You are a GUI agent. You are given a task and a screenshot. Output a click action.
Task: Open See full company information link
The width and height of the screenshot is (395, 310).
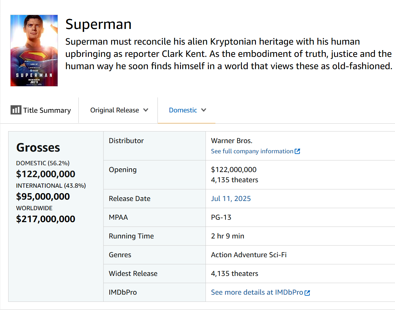252,151
